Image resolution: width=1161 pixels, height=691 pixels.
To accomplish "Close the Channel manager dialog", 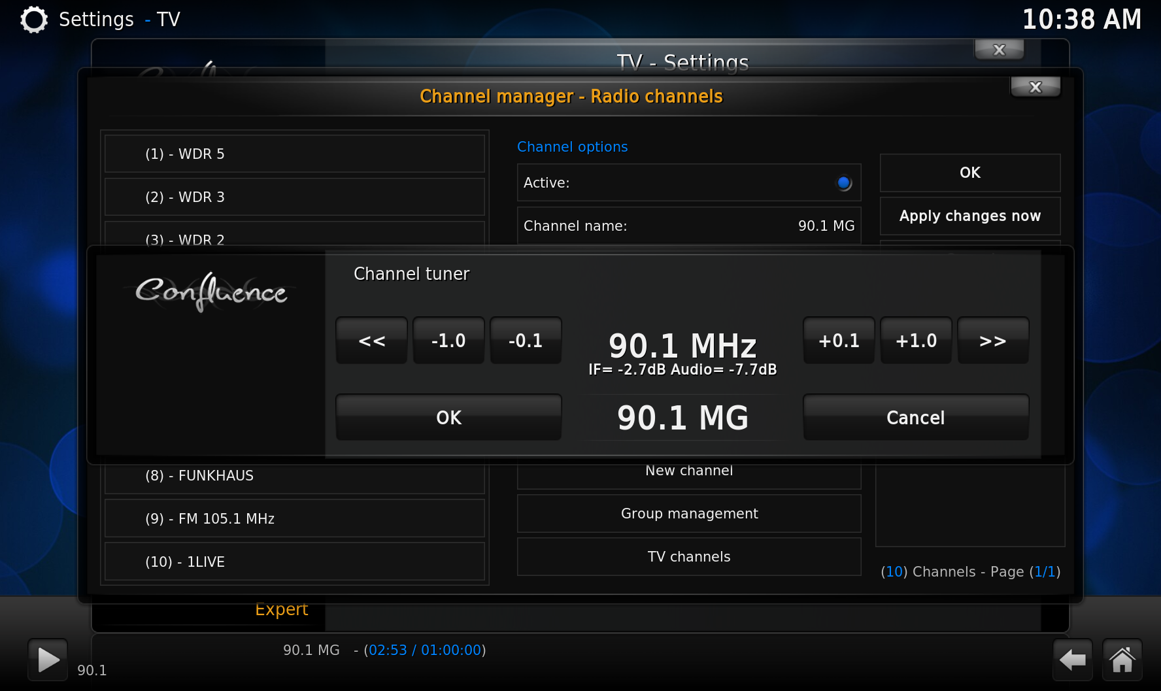I will [x=1035, y=87].
